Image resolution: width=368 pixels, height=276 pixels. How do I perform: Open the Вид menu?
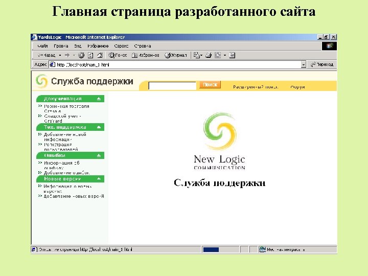(x=78, y=46)
